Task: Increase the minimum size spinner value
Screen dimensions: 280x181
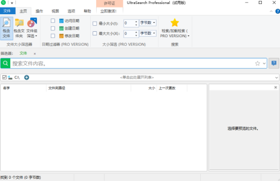Action: click(136, 22)
